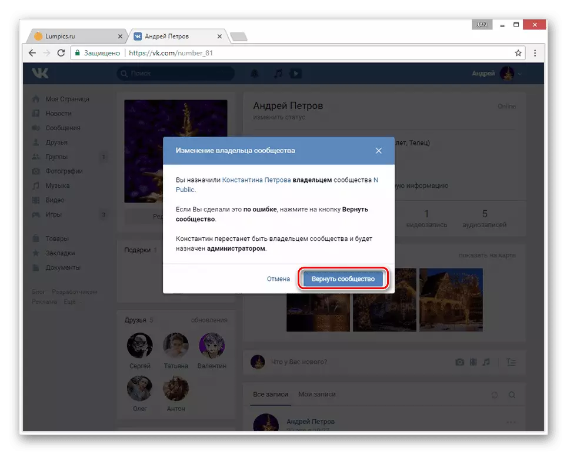
Task: Open Chrome menu three-dots icon
Action: [x=535, y=53]
